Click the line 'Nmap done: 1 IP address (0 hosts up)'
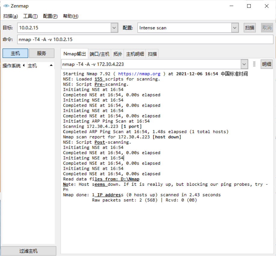Screen dimensions: 276x256 110,195
